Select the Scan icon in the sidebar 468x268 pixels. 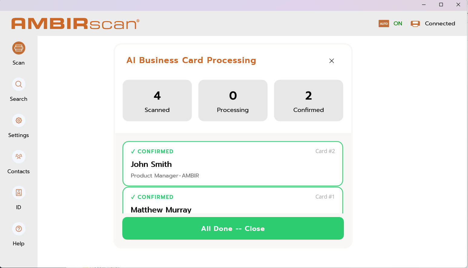pos(18,48)
